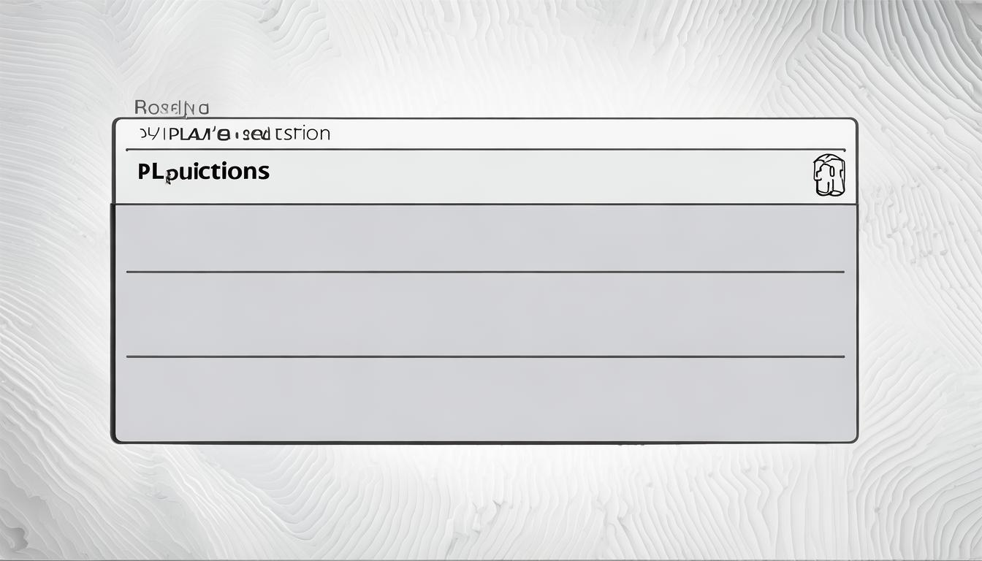Click the Rosalna label above the panel
Viewport: 982px width, 561px height.
click(x=172, y=108)
